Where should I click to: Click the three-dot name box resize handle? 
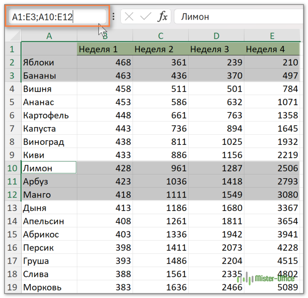(113, 17)
